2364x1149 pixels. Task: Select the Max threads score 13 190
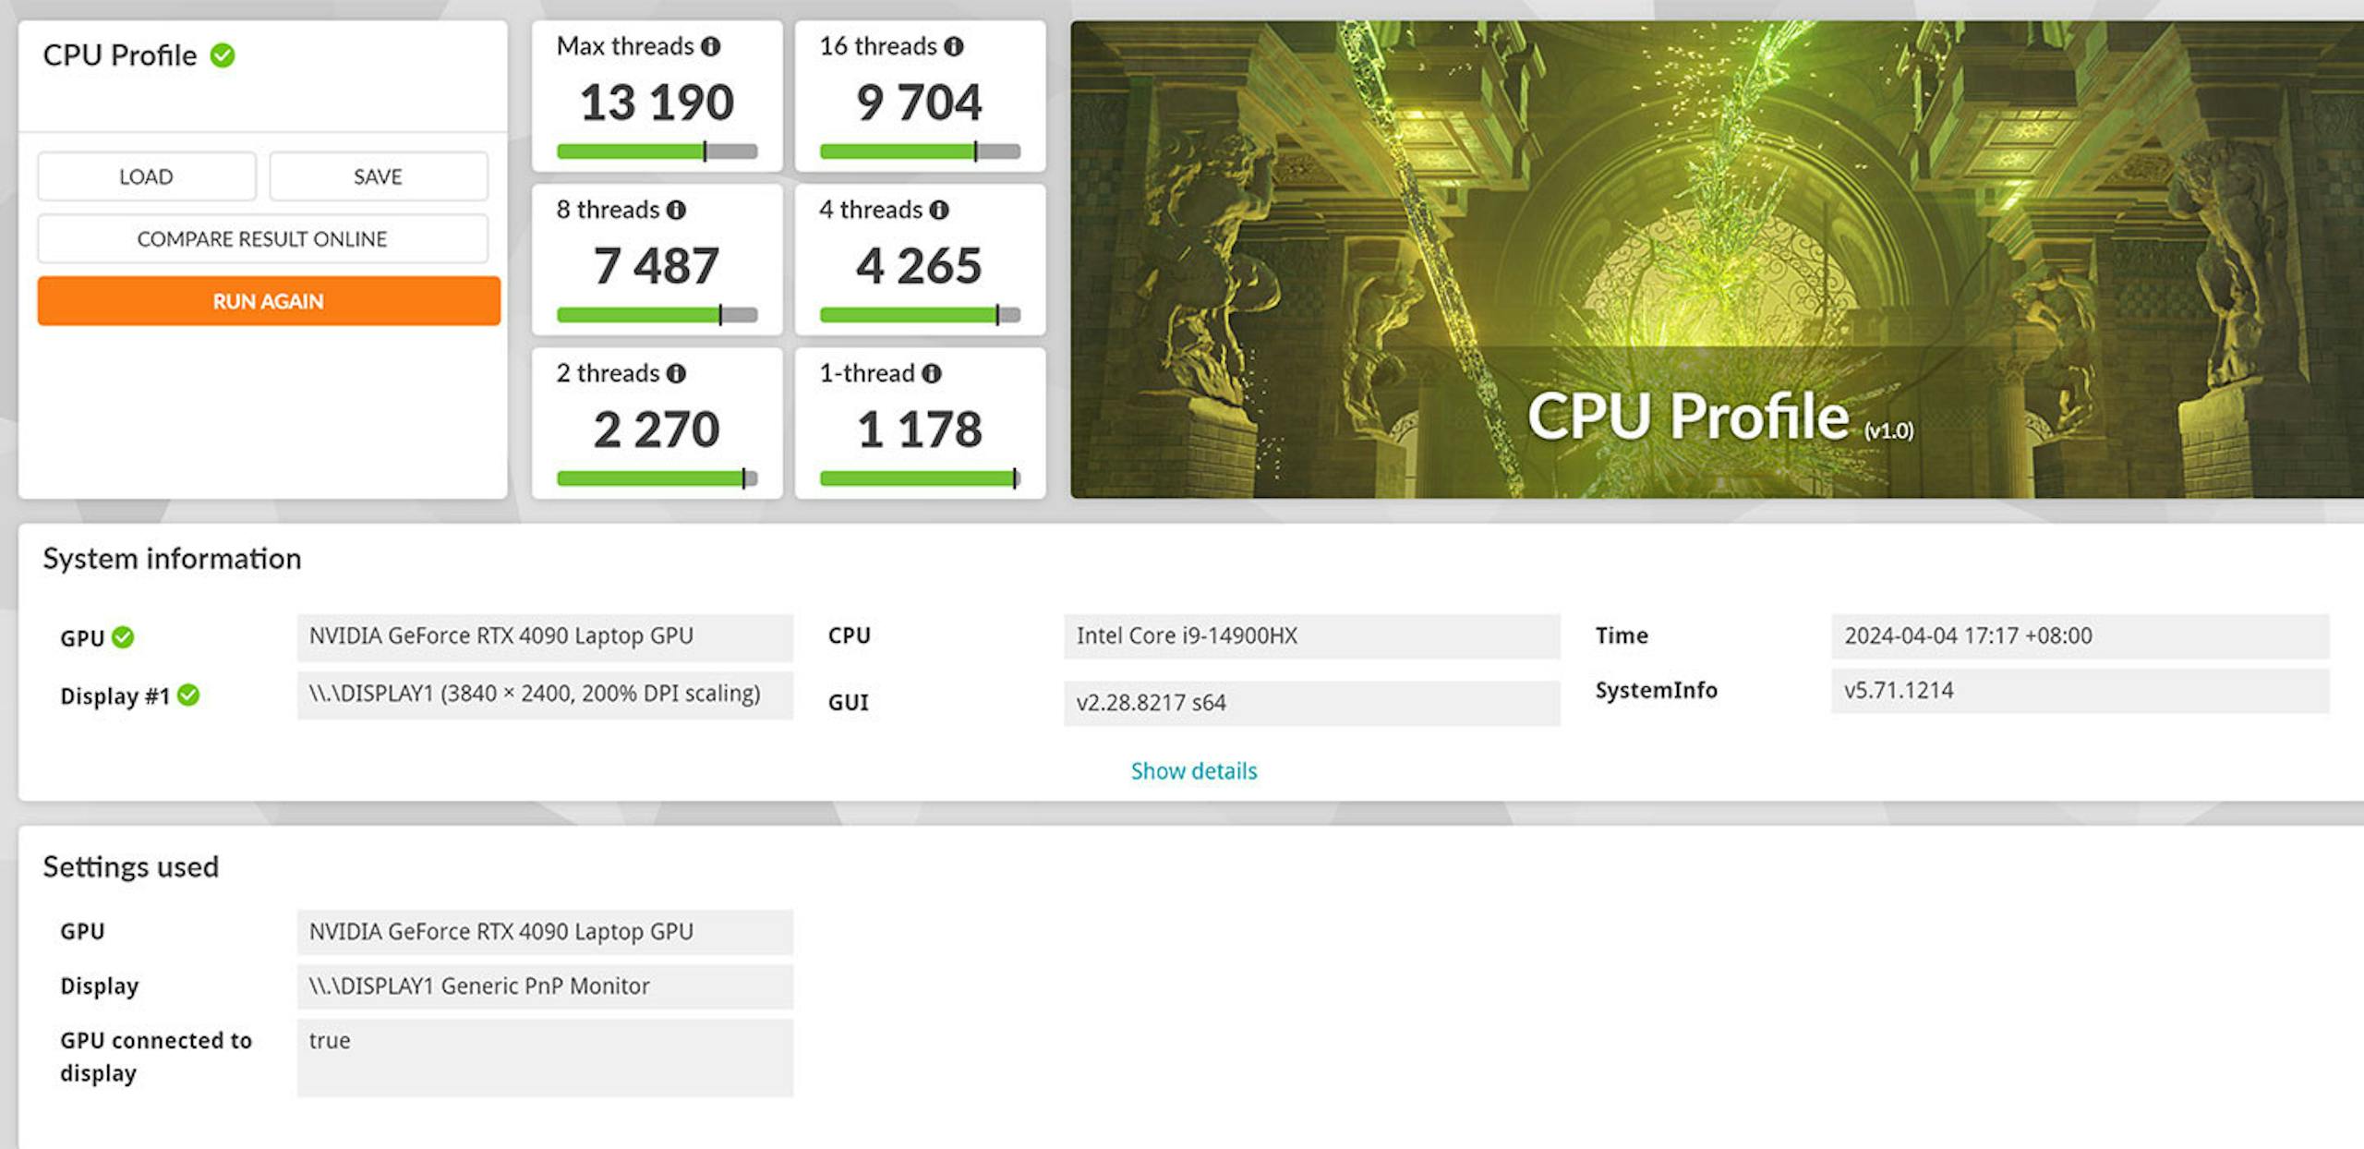click(657, 102)
